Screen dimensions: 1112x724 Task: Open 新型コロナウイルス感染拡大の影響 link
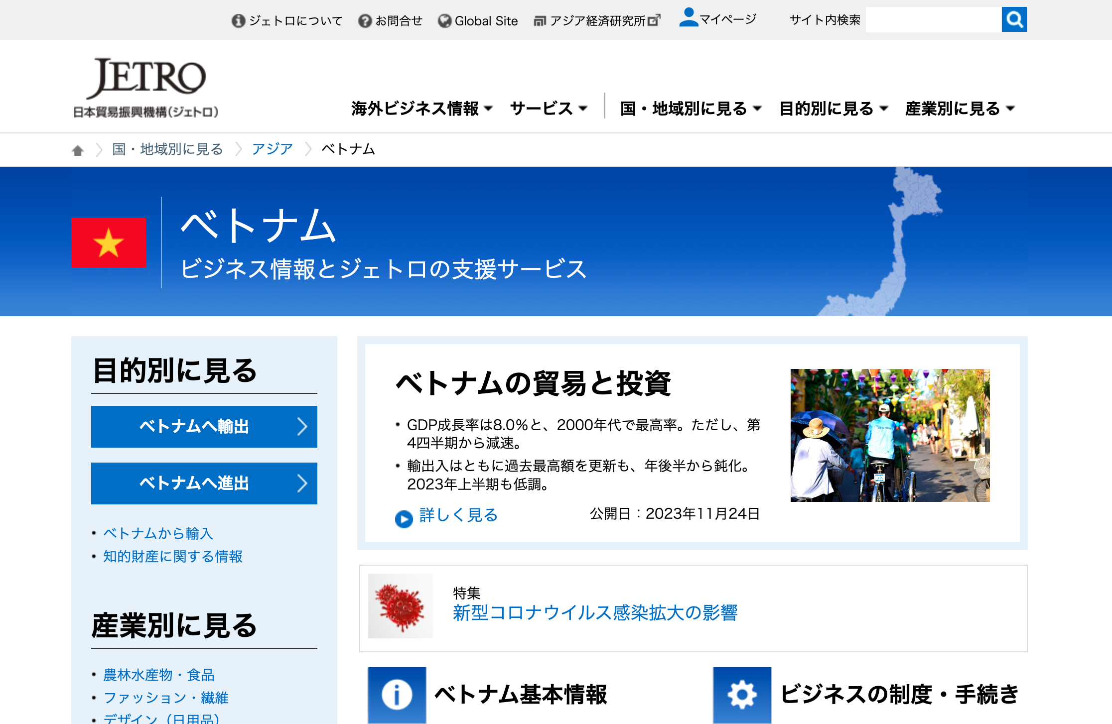595,612
